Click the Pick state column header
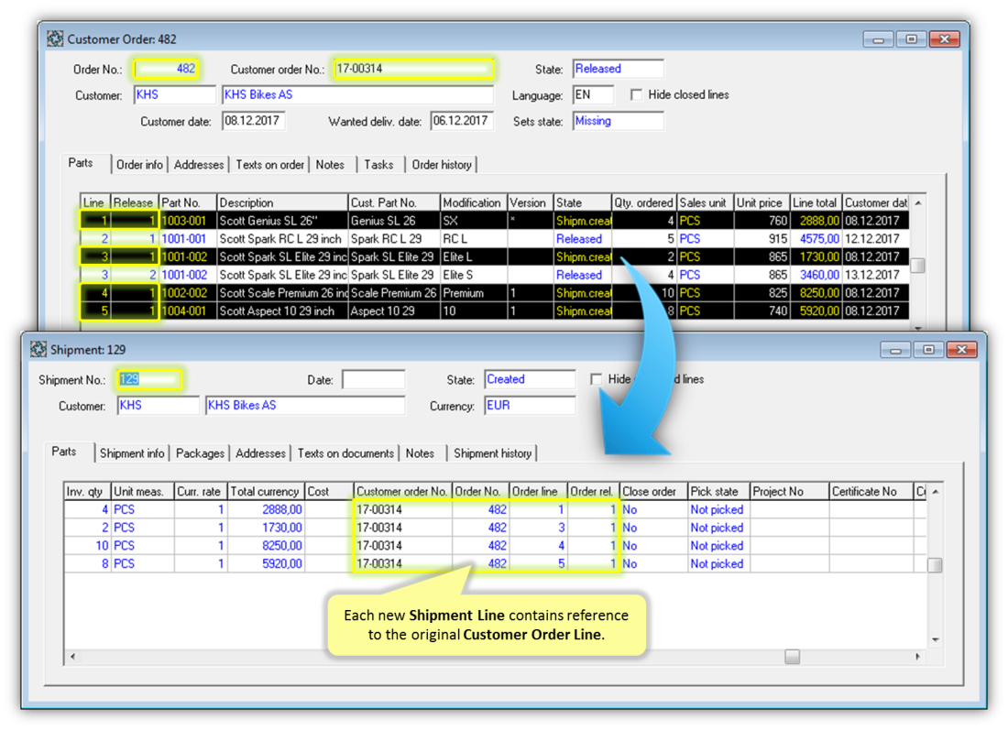This screenshot has width=1008, height=730. 718,492
